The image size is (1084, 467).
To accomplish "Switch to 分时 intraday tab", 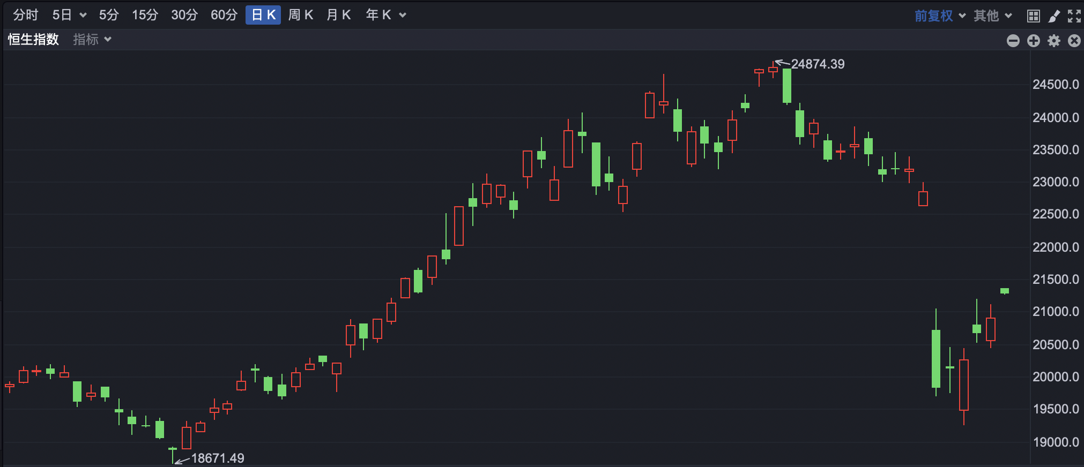I will [26, 15].
